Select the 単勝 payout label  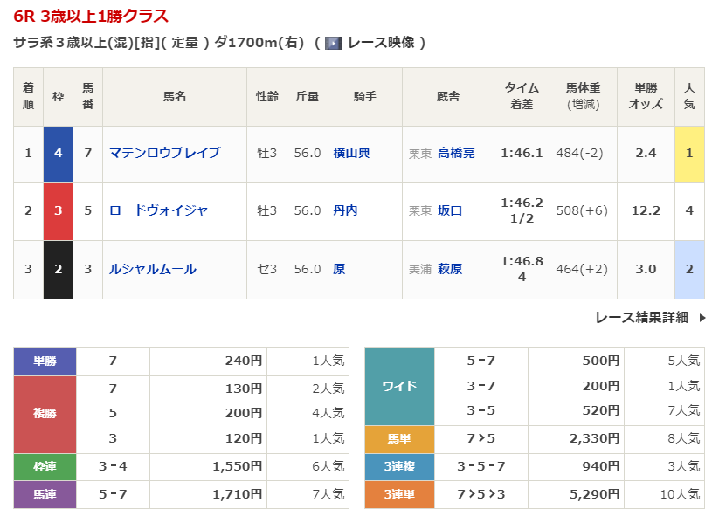(45, 361)
